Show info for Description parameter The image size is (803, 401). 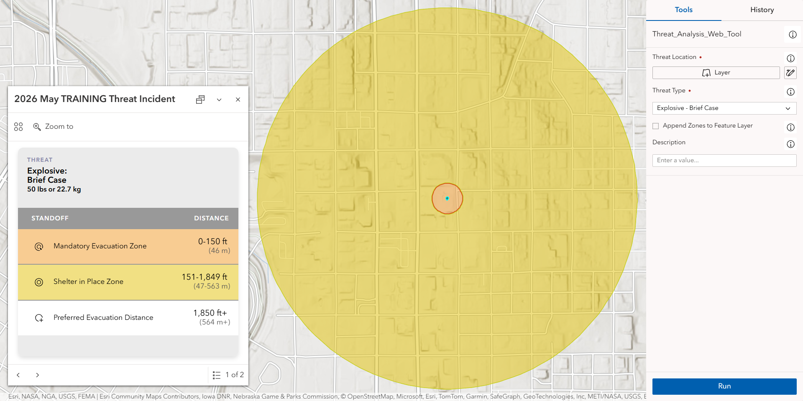790,144
